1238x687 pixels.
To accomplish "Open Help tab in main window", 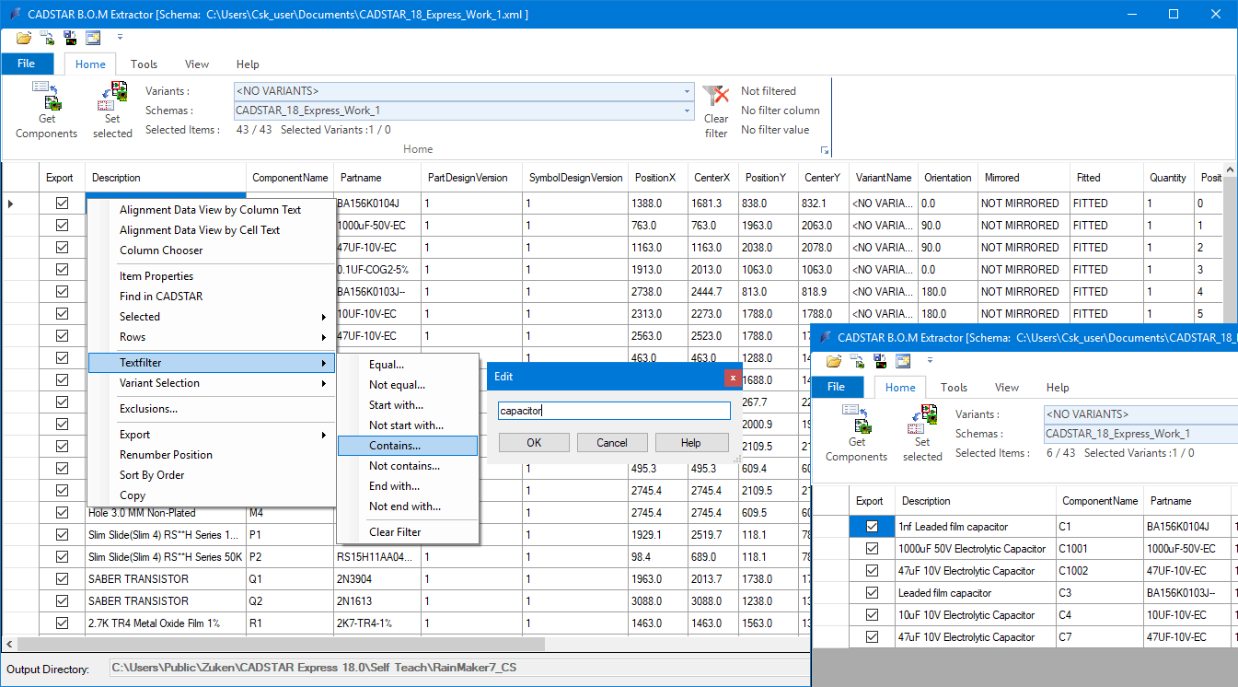I will (248, 64).
